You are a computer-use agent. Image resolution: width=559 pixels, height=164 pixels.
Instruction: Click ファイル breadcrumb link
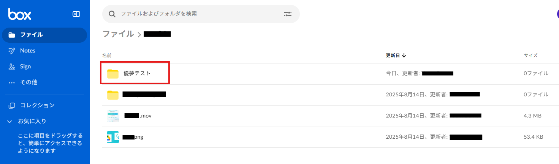(118, 34)
